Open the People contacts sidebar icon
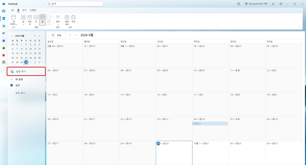Screen dimensions: 306x165 (x=4, y=26)
